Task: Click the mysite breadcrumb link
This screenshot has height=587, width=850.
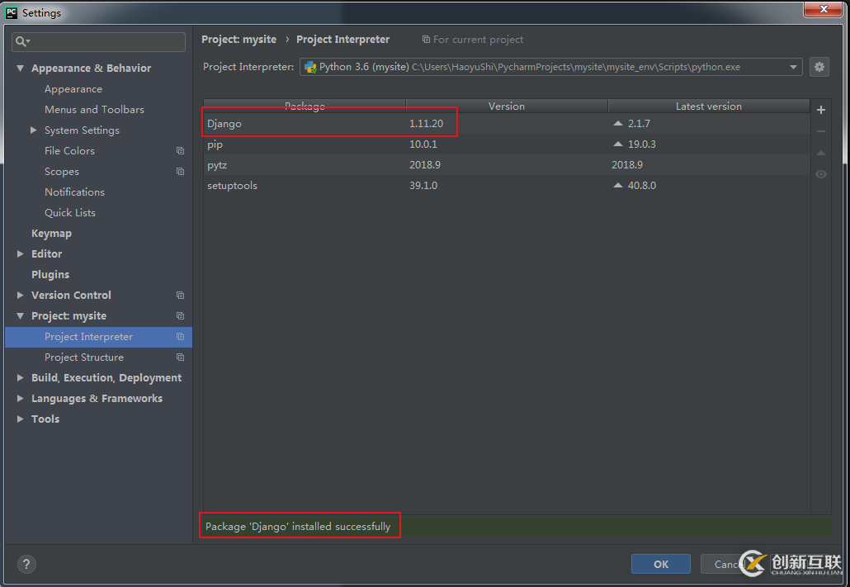Action: [238, 40]
